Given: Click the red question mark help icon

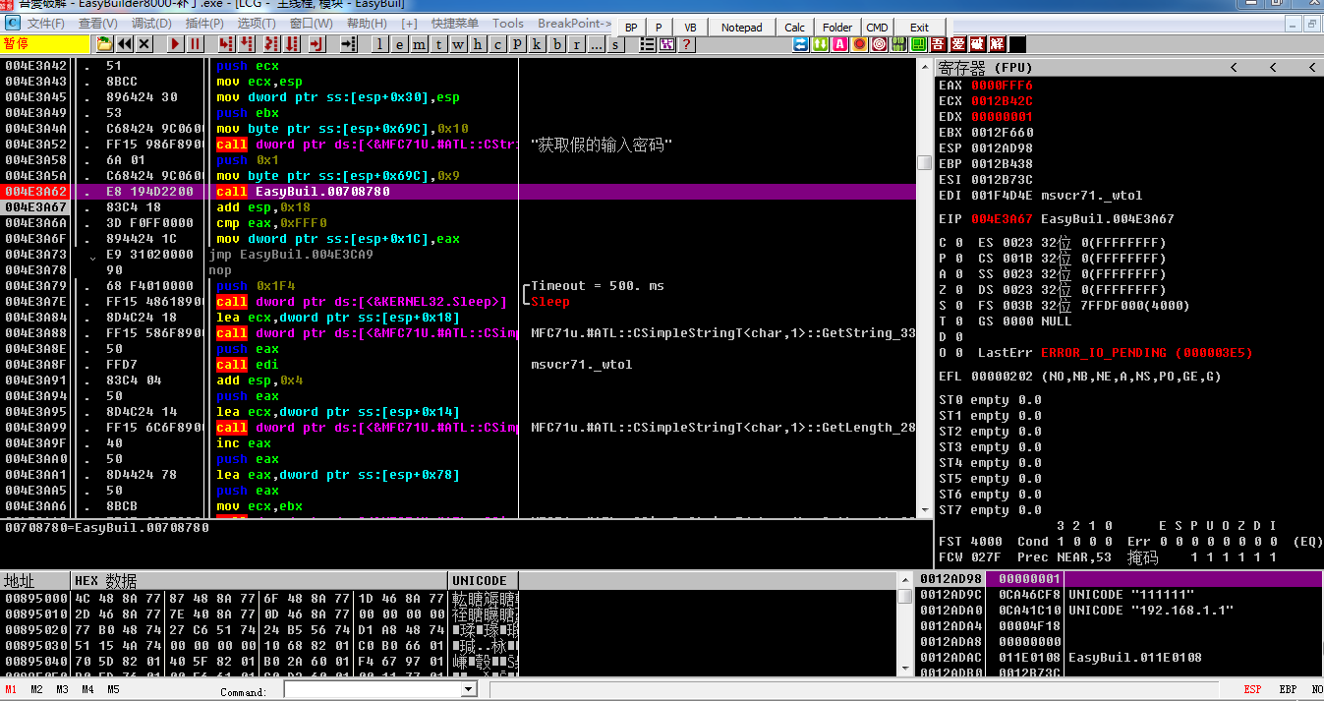Looking at the screenshot, I should pos(686,44).
